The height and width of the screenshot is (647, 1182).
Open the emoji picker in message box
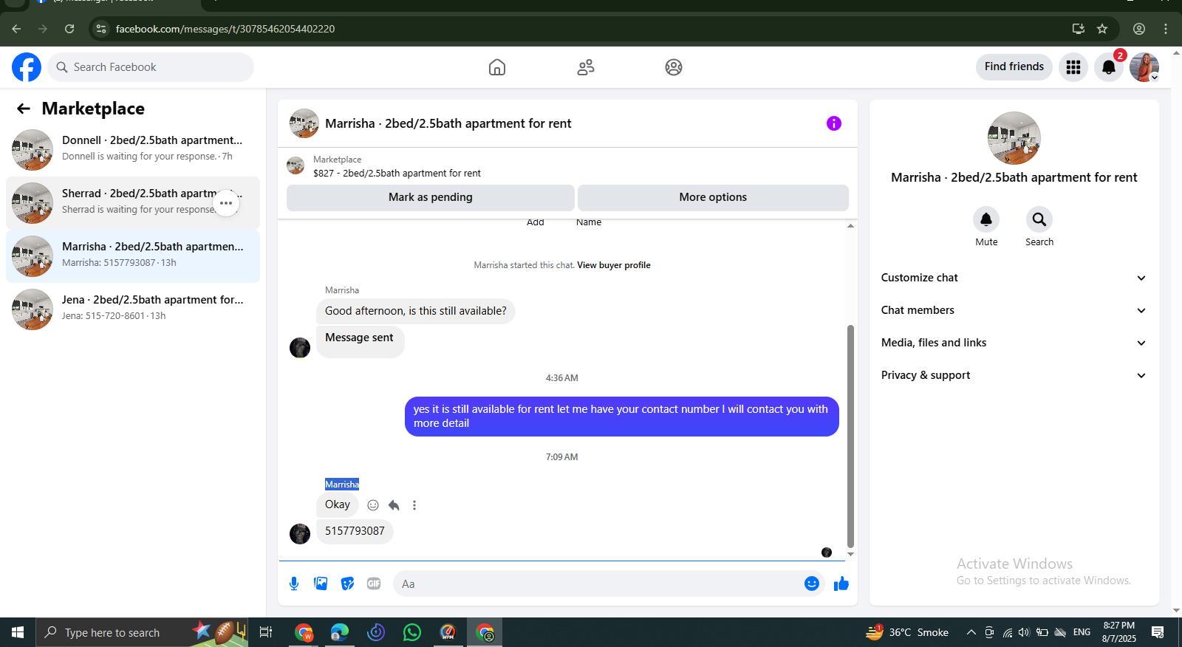click(812, 583)
